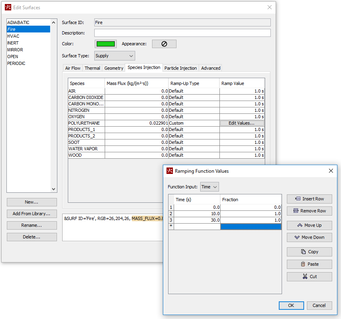The width and height of the screenshot is (341, 319).
Task: Select the Species Injection tab
Action: [144, 68]
